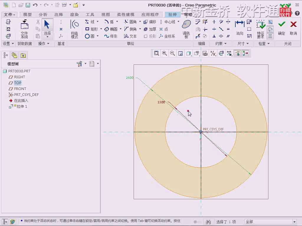This screenshot has width=302, height=226.
Task: Click the model tree settings hammer icon
Action: pyautogui.click(x=79, y=64)
